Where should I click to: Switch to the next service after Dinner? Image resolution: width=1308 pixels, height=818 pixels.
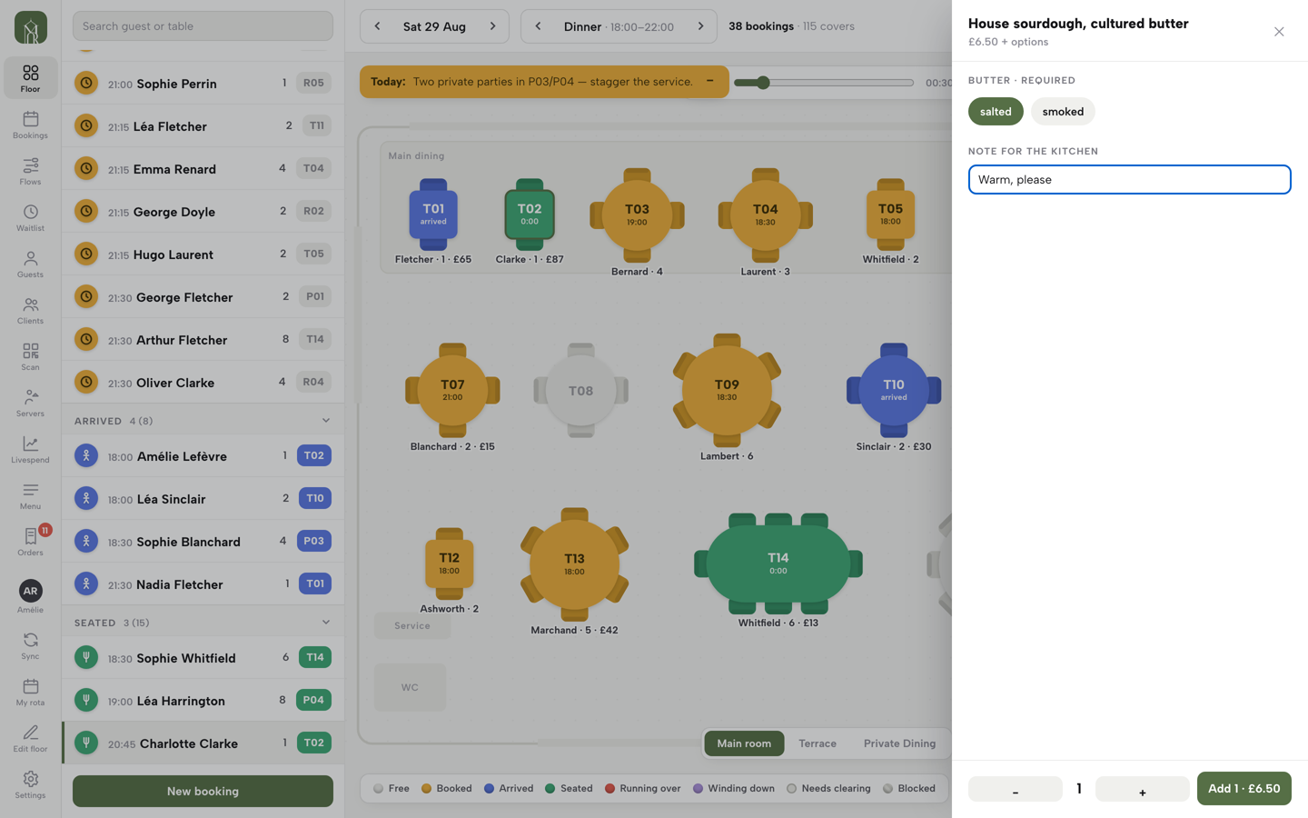coord(700,26)
